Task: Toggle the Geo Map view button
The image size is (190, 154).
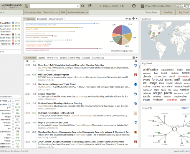Action: [168, 12]
